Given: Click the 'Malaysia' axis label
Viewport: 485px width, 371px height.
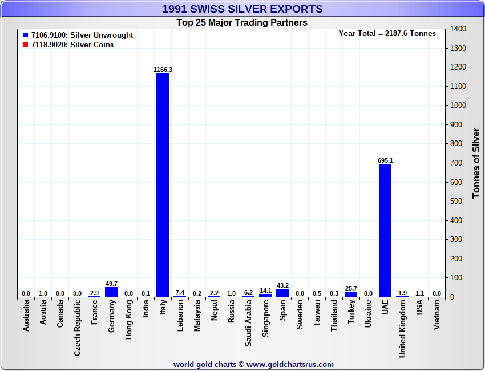Looking at the screenshot, I should click(197, 316).
